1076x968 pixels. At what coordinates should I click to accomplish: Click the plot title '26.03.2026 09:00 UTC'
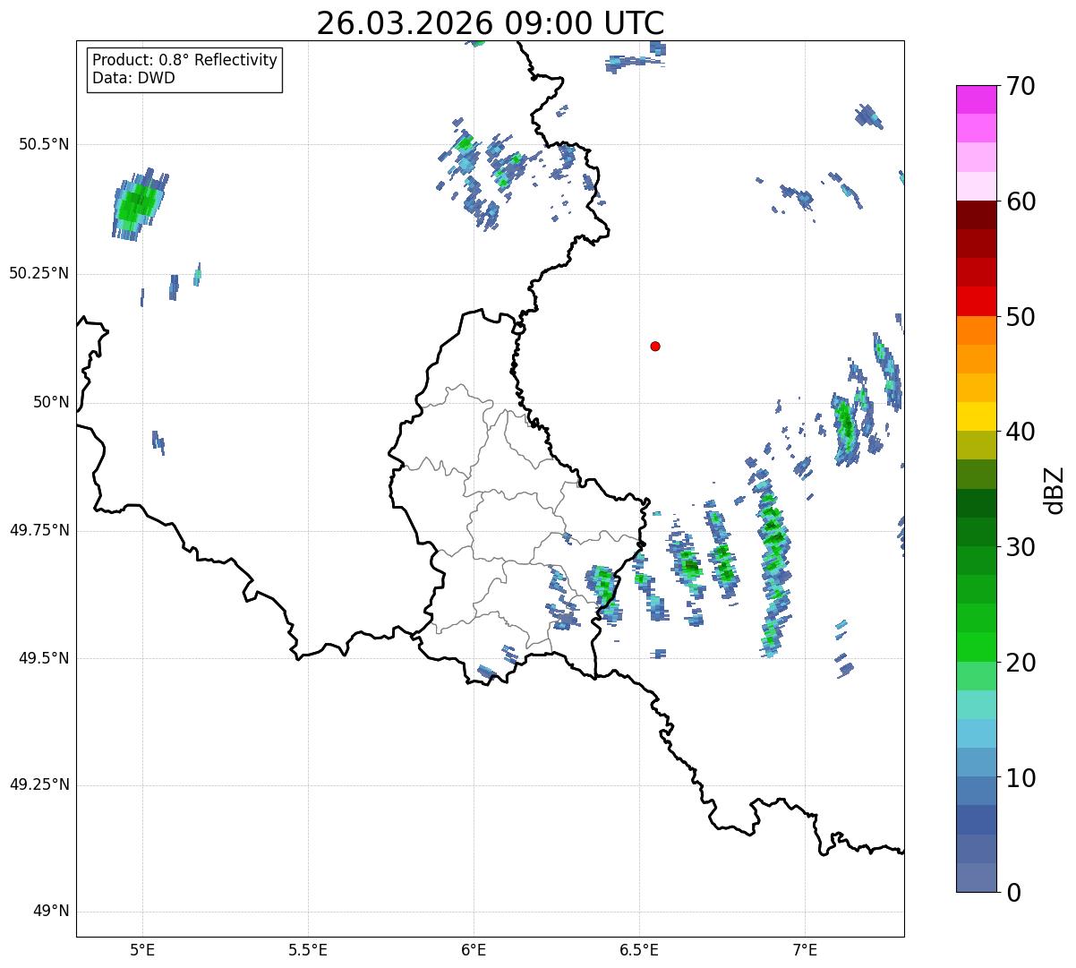coord(491,23)
